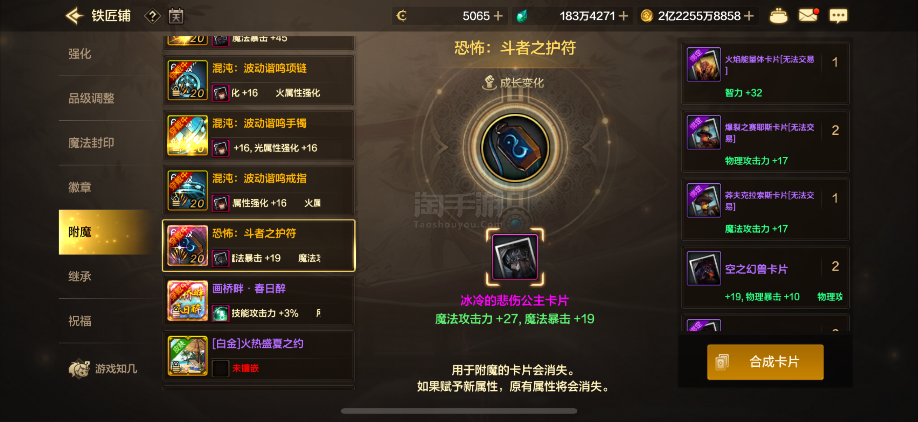The width and height of the screenshot is (918, 422).
Task: Select 画桥畔·春日醉 equipment item
Action: pos(259,301)
